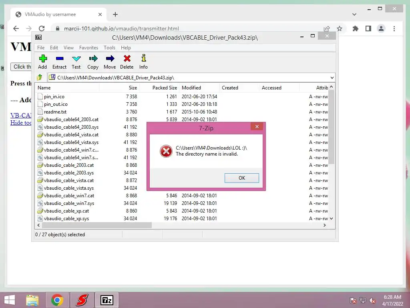Sort by the Name column header

tap(67, 88)
